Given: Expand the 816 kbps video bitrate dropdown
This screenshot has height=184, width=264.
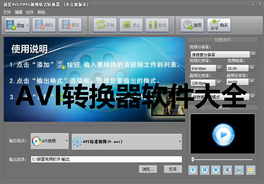Looking at the screenshot, I should coord(219,68).
